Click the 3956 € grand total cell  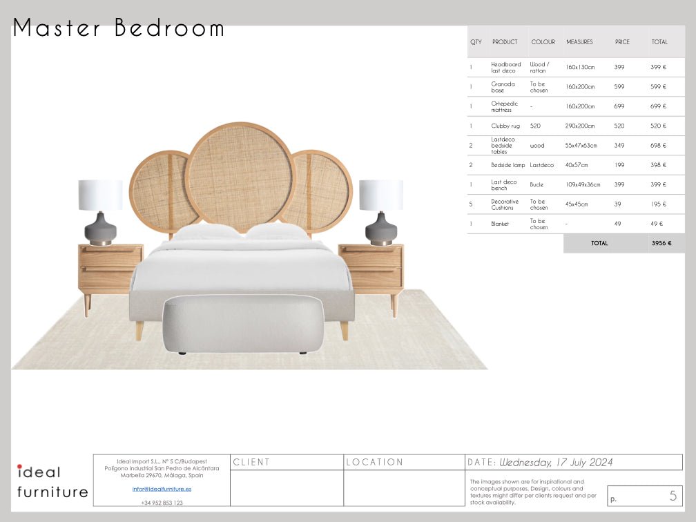[x=661, y=243]
